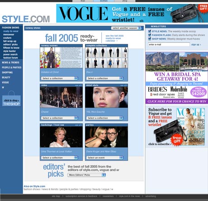Open the fall 2005 ready-to-wear calendar link
This screenshot has width=208, height=201.
[114, 38]
